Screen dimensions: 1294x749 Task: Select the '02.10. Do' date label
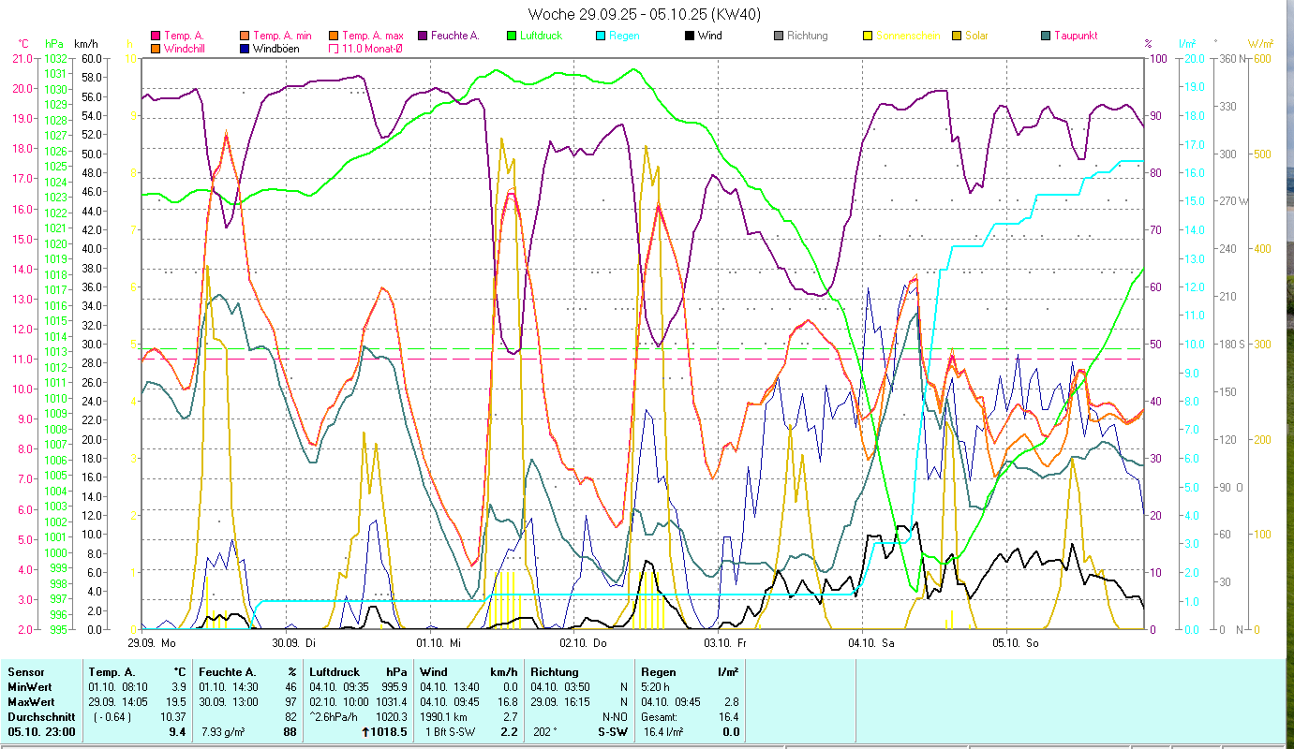583,642
